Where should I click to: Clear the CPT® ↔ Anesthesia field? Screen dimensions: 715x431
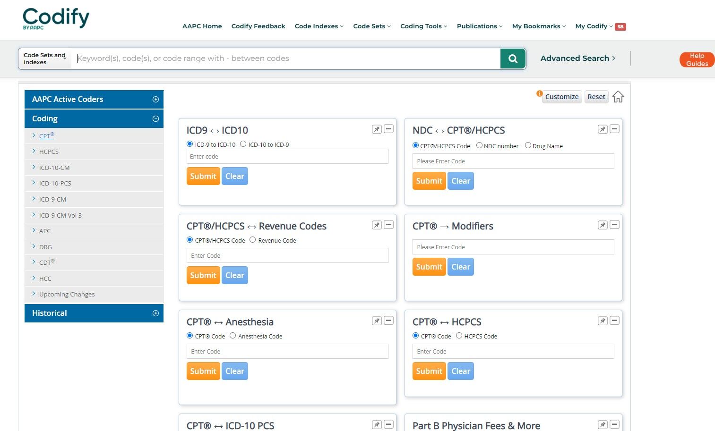tap(235, 371)
